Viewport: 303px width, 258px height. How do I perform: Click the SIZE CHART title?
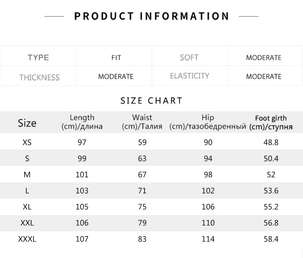(x=151, y=101)
